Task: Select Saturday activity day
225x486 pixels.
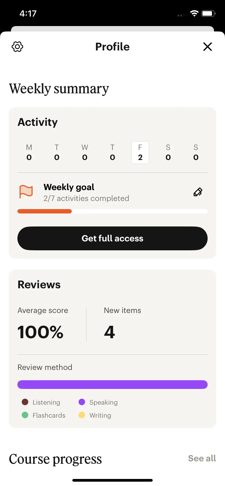Action: click(x=168, y=152)
